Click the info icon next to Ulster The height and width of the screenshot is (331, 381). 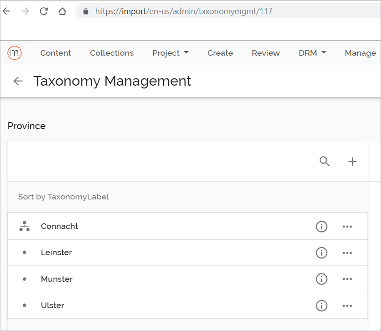321,306
